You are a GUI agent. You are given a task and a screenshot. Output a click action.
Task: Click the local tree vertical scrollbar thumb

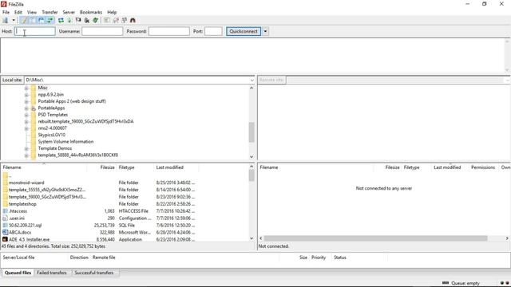pyautogui.click(x=252, y=132)
